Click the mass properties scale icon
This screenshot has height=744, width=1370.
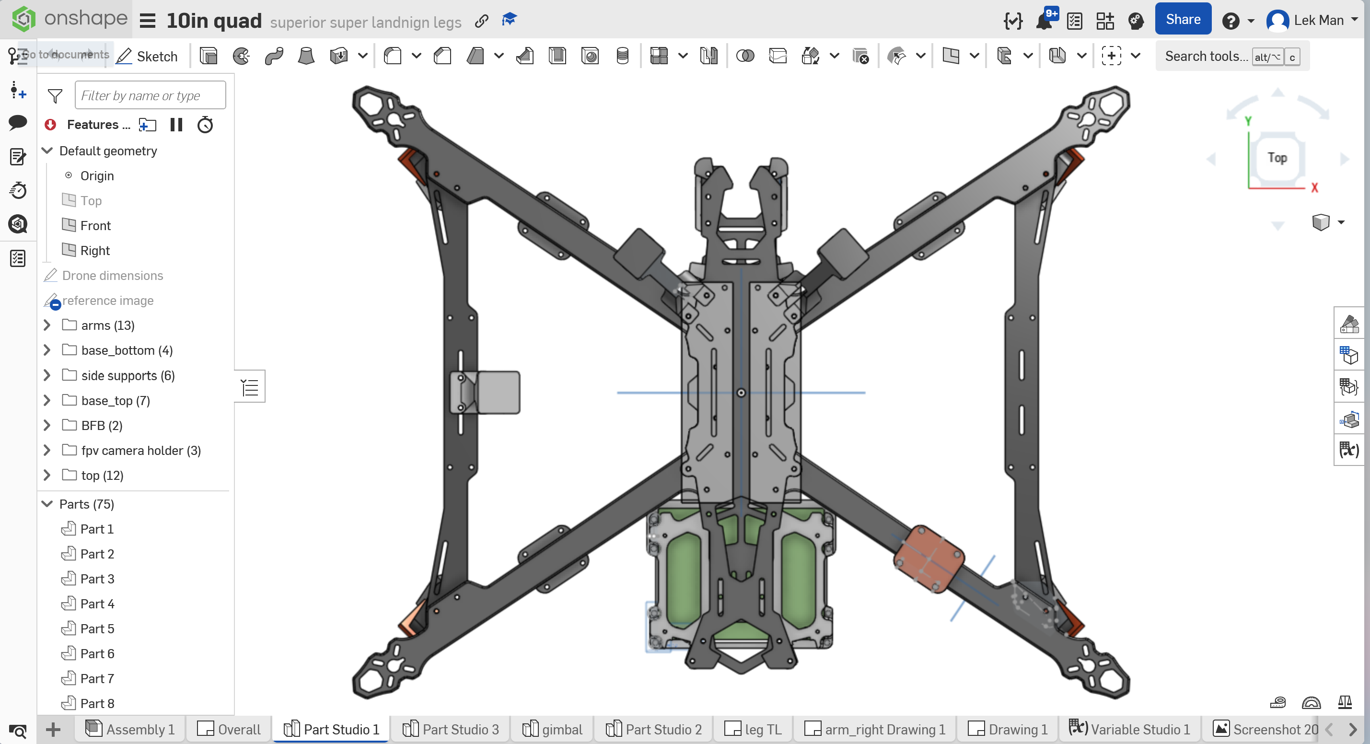1345,703
